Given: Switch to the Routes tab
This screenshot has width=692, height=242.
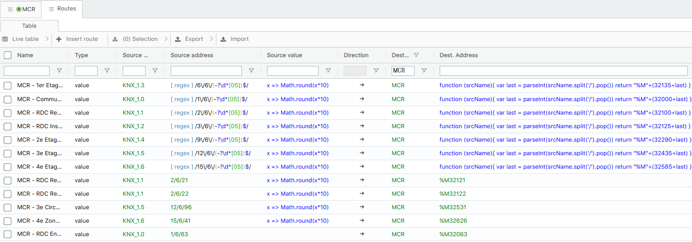Looking at the screenshot, I should (x=62, y=9).
